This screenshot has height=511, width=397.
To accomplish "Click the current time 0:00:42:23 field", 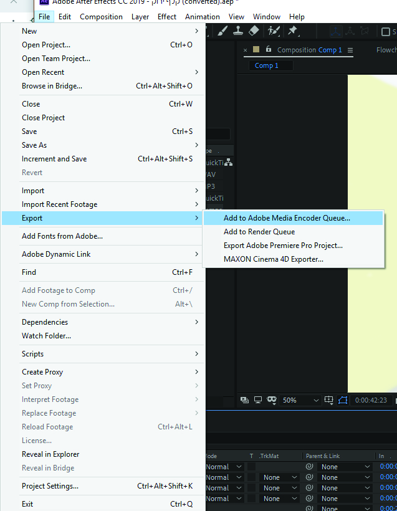I will (x=371, y=400).
